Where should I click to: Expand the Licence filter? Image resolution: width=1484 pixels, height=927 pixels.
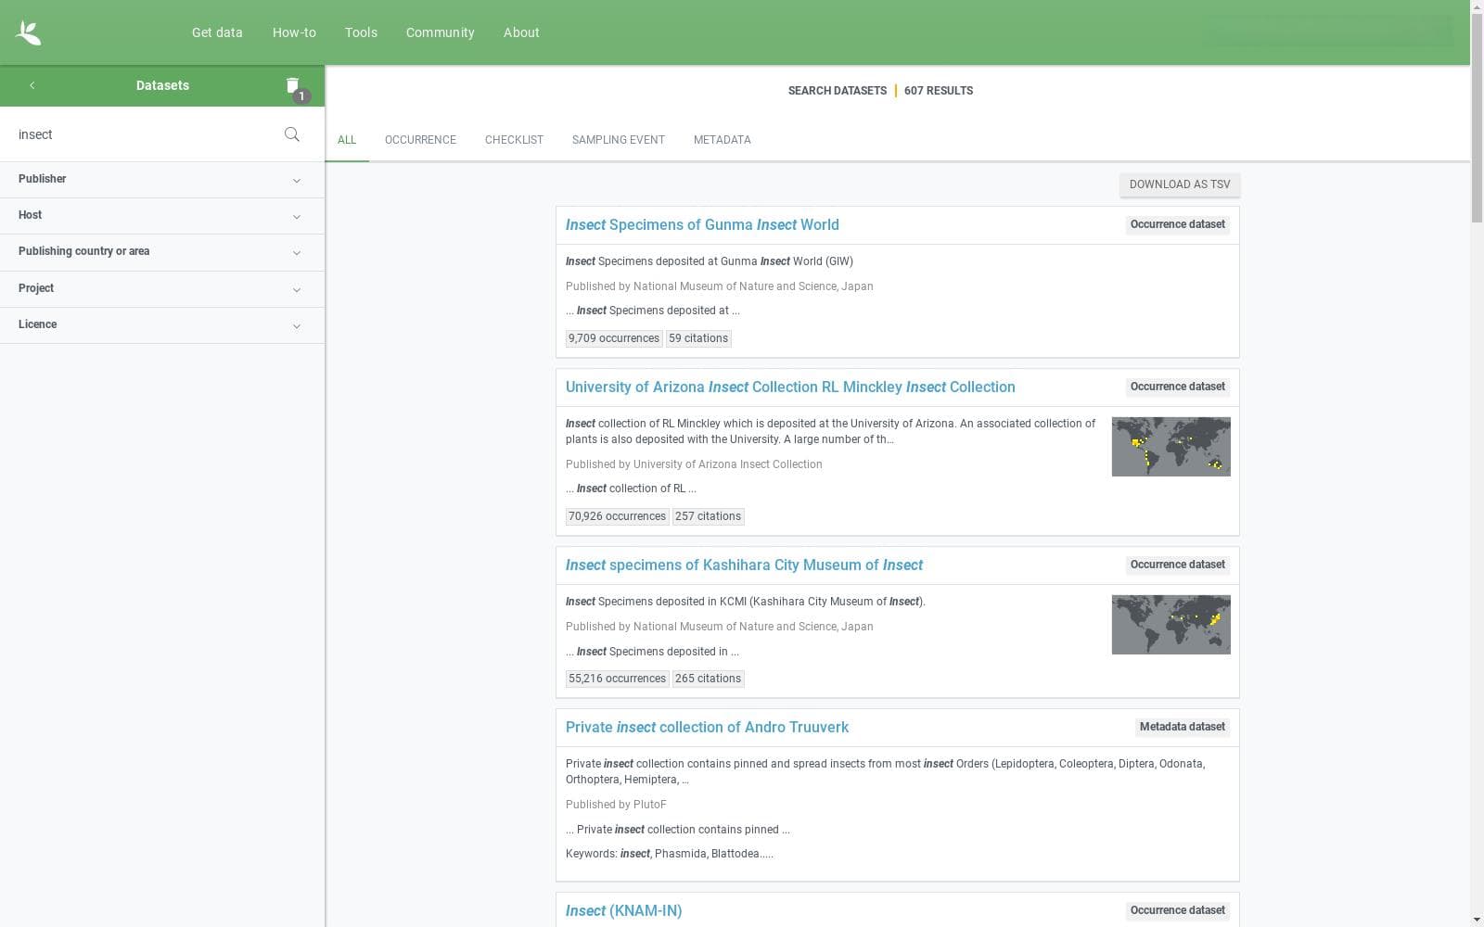pyautogui.click(x=162, y=325)
